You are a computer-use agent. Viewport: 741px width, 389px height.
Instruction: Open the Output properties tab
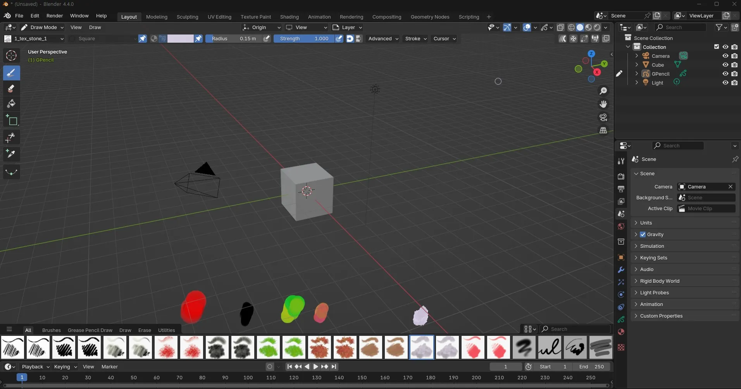[621, 189]
